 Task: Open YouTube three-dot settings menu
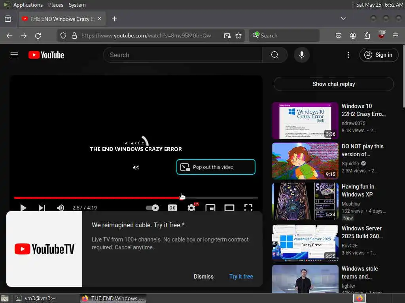click(x=348, y=55)
